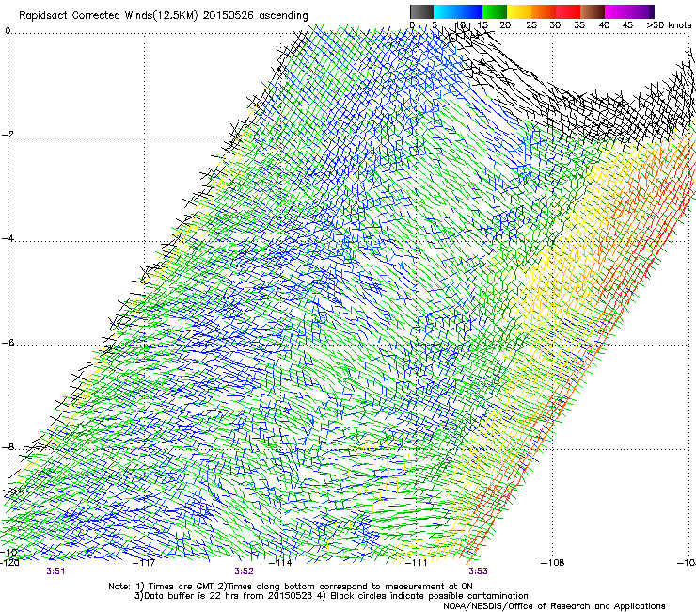Click the '-111' longitude axis label
Screen dimensions: 696x612
(x=417, y=563)
